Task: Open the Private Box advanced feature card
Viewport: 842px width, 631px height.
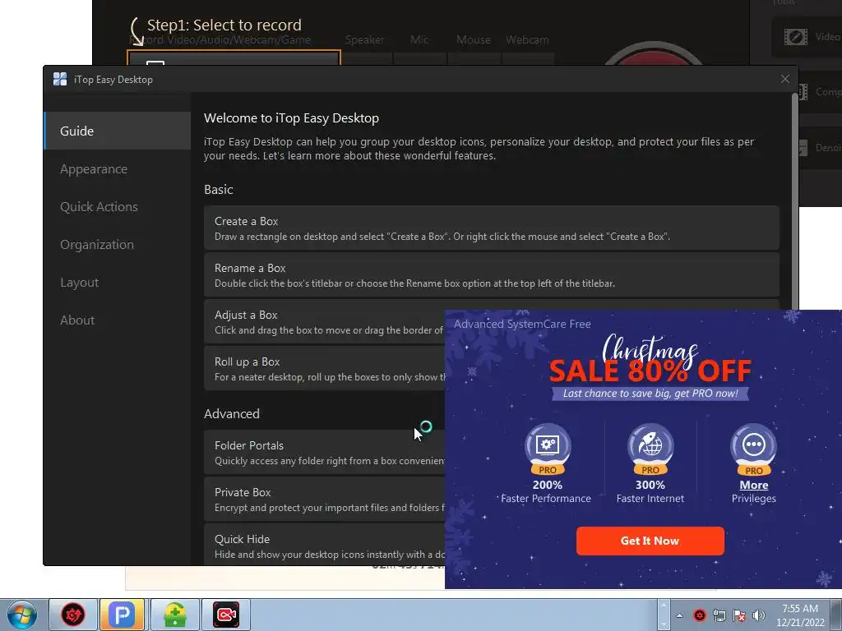Action: (x=324, y=499)
